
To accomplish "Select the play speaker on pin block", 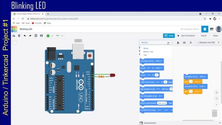I will click(x=156, y=89).
